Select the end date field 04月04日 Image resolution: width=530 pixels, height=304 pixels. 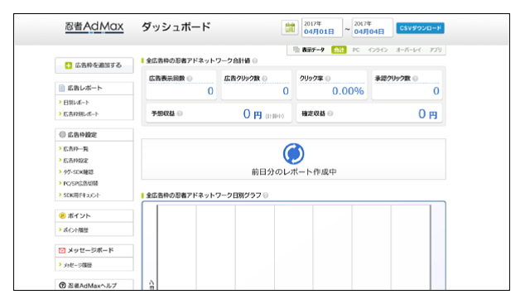pyautogui.click(x=372, y=27)
